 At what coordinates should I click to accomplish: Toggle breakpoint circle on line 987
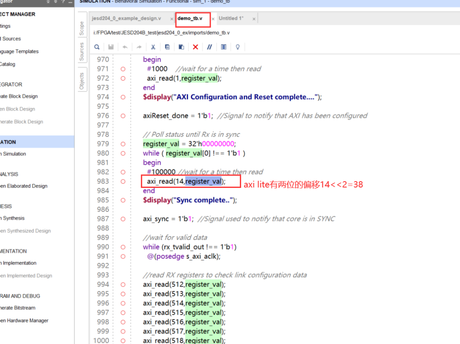[x=123, y=219]
